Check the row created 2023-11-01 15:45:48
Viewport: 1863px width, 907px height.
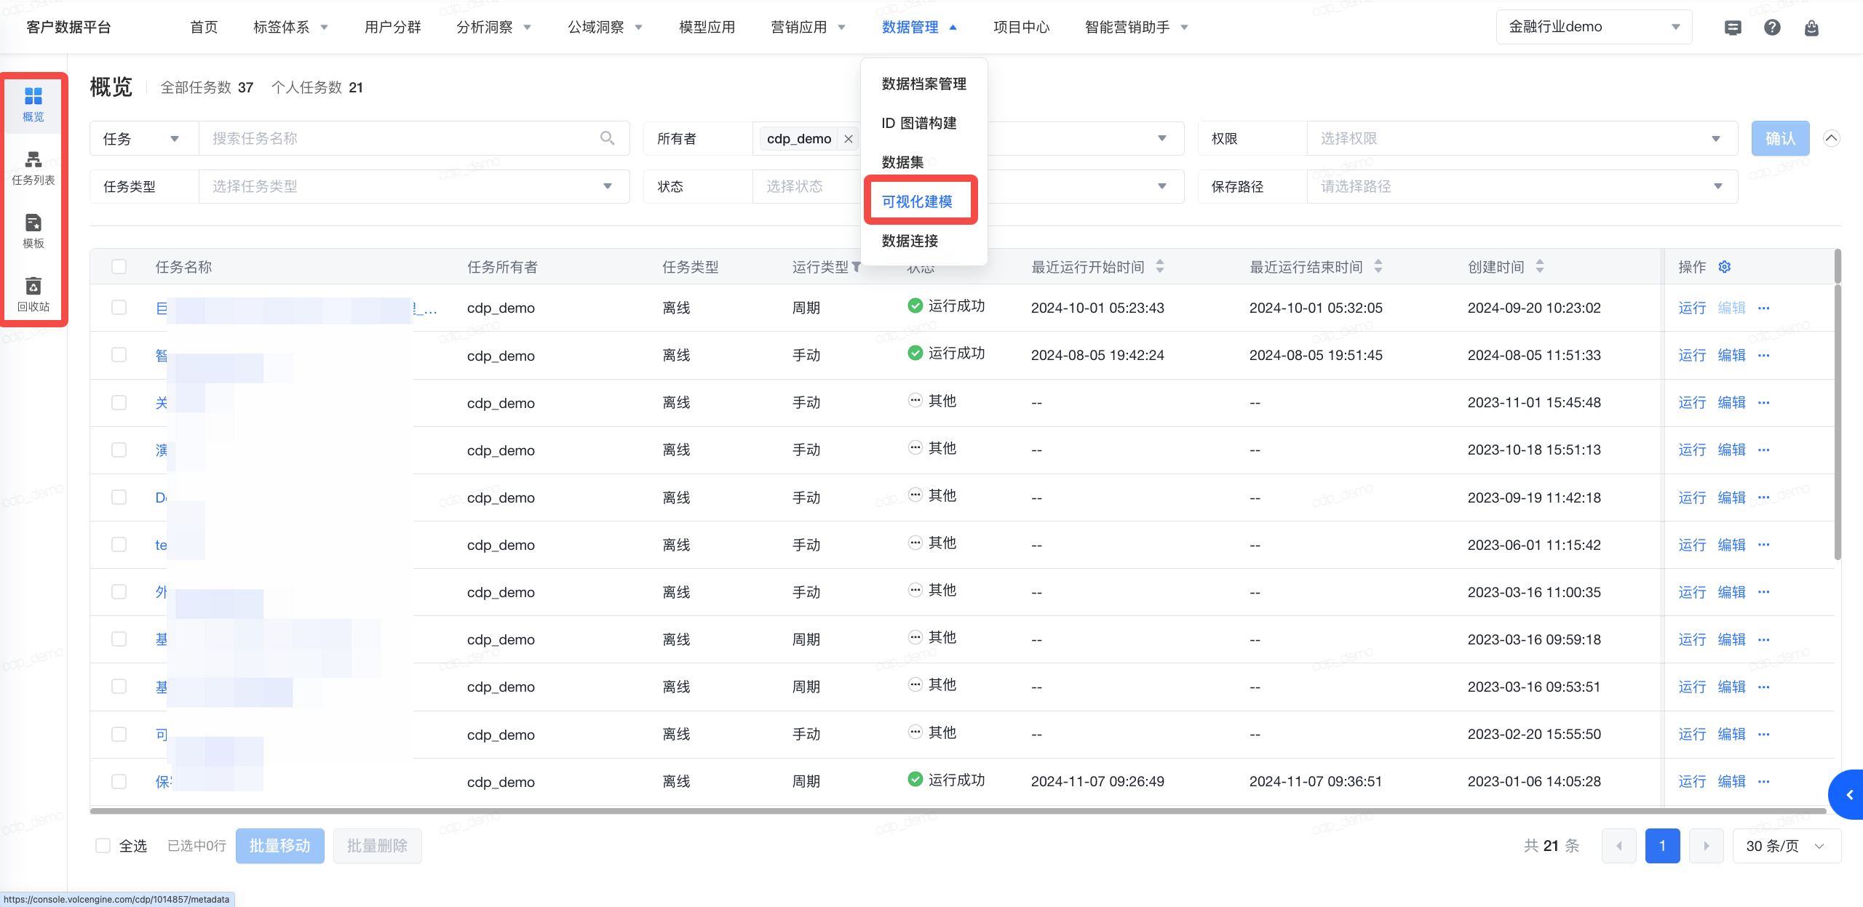[119, 402]
